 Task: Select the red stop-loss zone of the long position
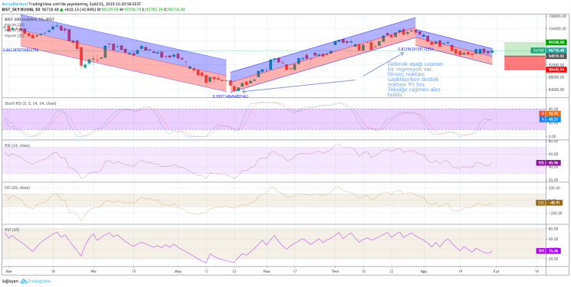[524, 63]
